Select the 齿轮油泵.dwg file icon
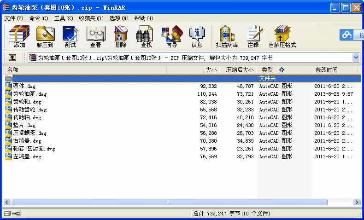This screenshot has height=220, width=364. click(x=9, y=94)
